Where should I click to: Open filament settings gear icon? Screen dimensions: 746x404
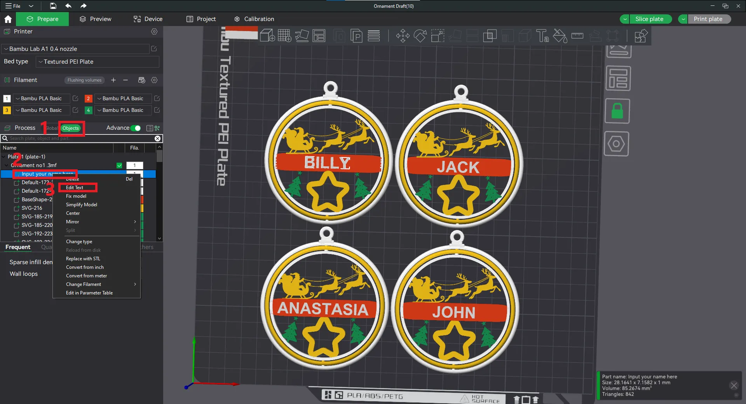pos(154,80)
